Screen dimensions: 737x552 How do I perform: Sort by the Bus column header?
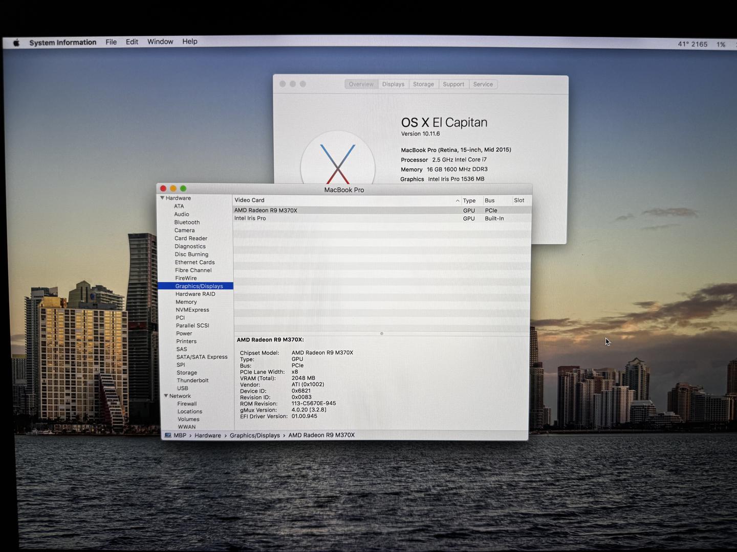tap(496, 200)
